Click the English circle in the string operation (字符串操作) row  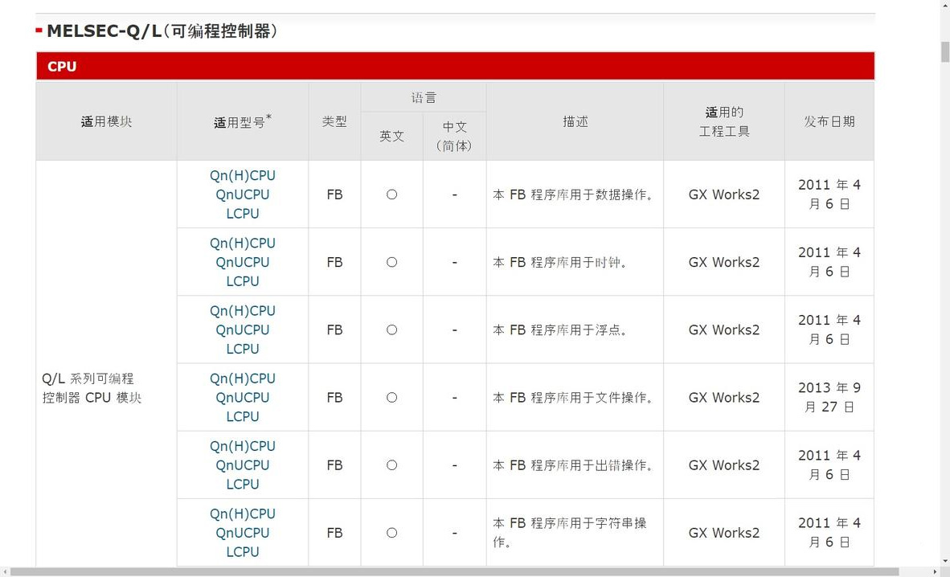pos(391,532)
